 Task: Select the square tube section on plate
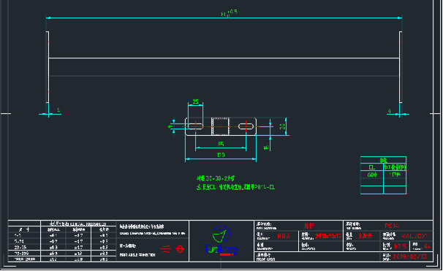coord(220,126)
